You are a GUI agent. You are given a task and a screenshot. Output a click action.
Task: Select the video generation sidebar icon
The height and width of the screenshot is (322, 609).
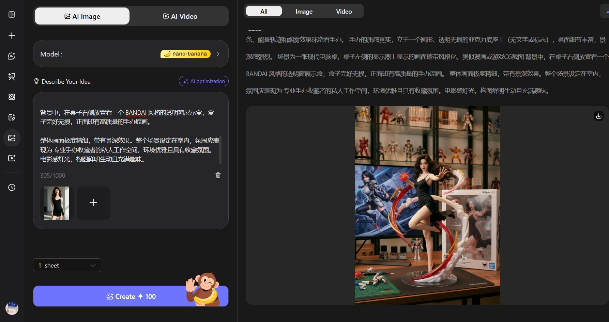pos(12,158)
